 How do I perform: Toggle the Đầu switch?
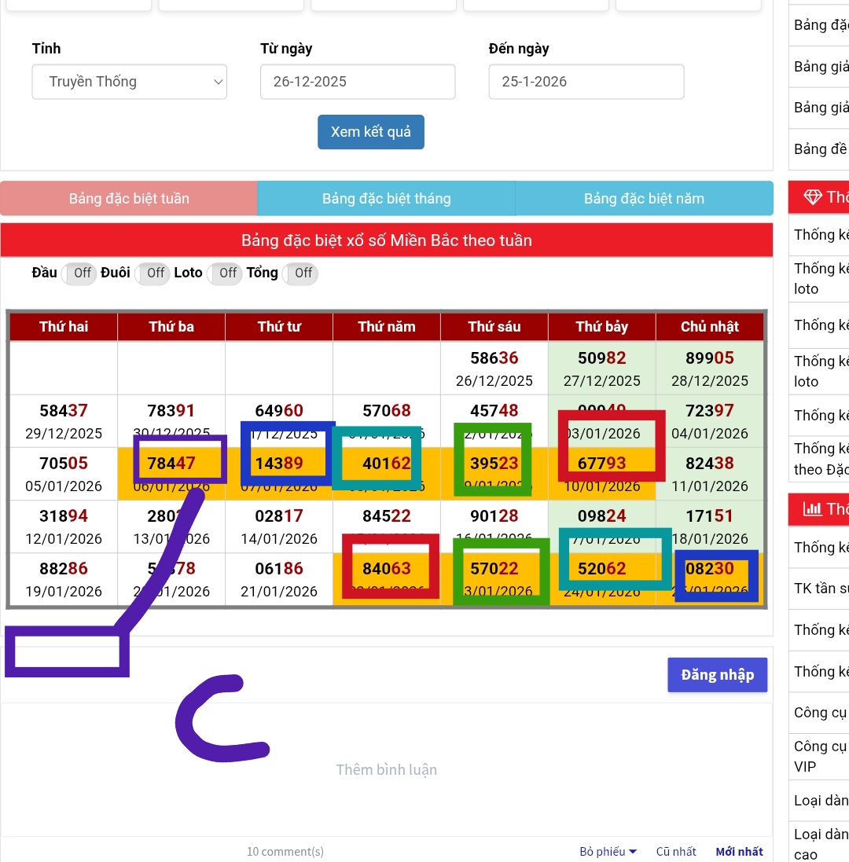pos(79,273)
